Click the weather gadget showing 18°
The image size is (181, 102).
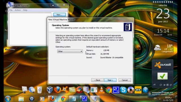[163, 48]
